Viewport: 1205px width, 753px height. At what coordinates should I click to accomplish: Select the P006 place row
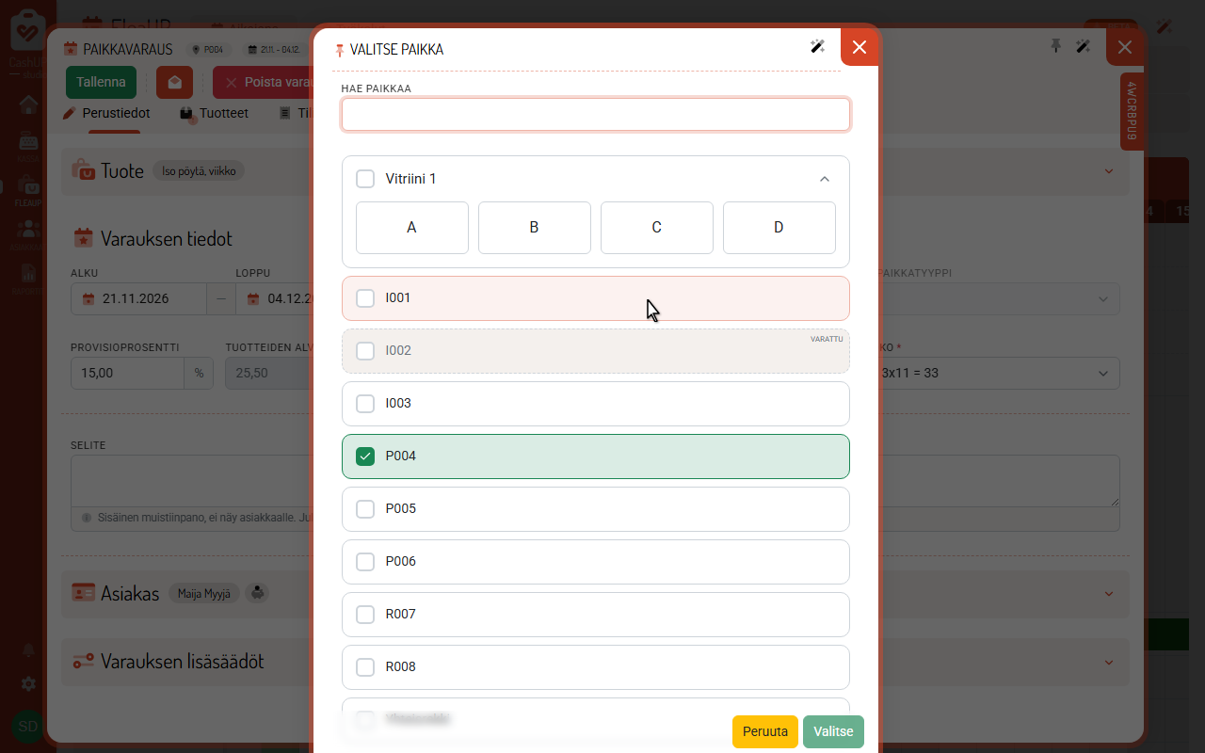coord(596,562)
